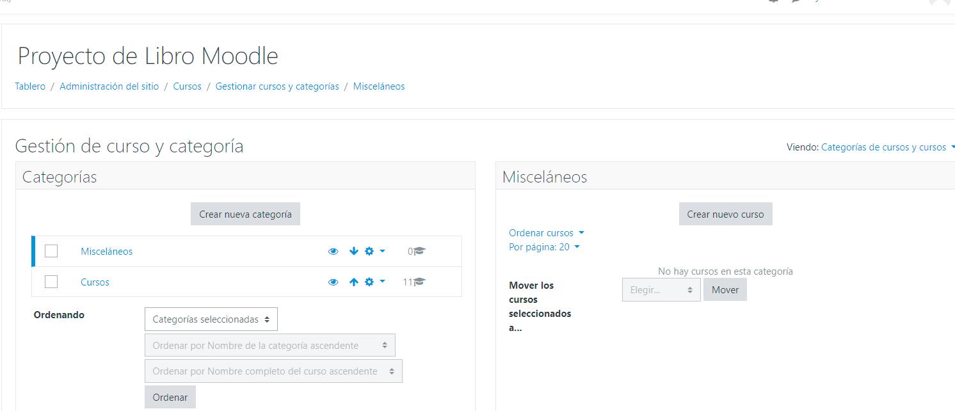The height and width of the screenshot is (411, 955).
Task: Click Crear nuevo curso button
Action: pyautogui.click(x=725, y=214)
